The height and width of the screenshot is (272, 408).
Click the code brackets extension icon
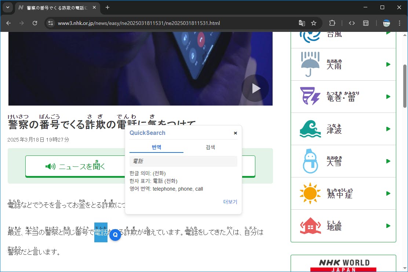tap(352, 23)
